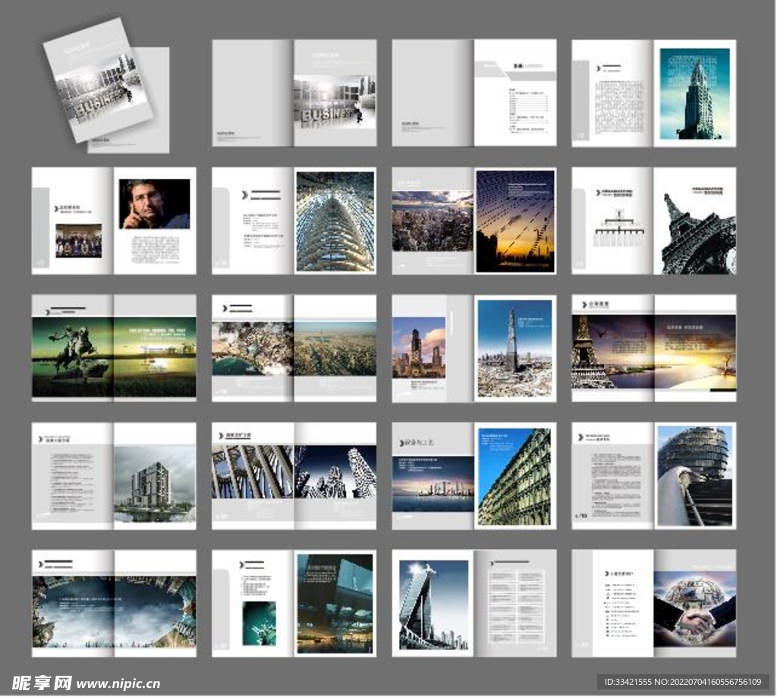Select the gray modern building photo
The height and width of the screenshot is (697, 777).
coord(155,483)
